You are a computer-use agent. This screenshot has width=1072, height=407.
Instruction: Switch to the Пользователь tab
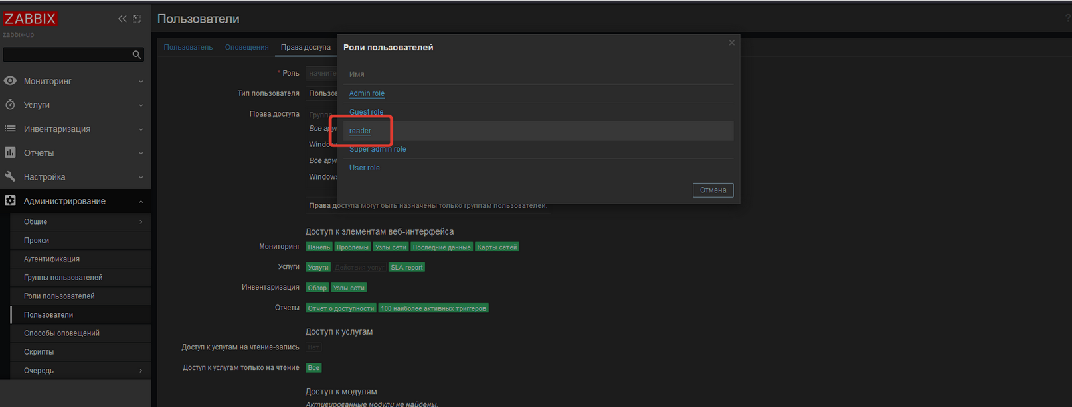[x=188, y=47]
